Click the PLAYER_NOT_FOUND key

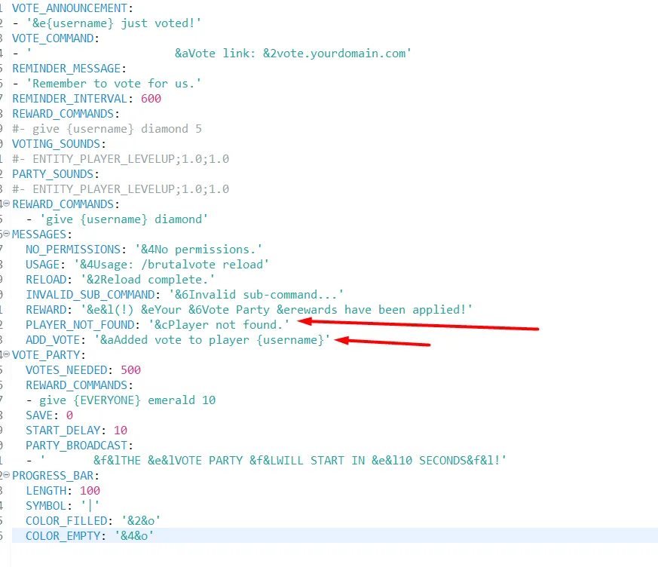coord(80,325)
